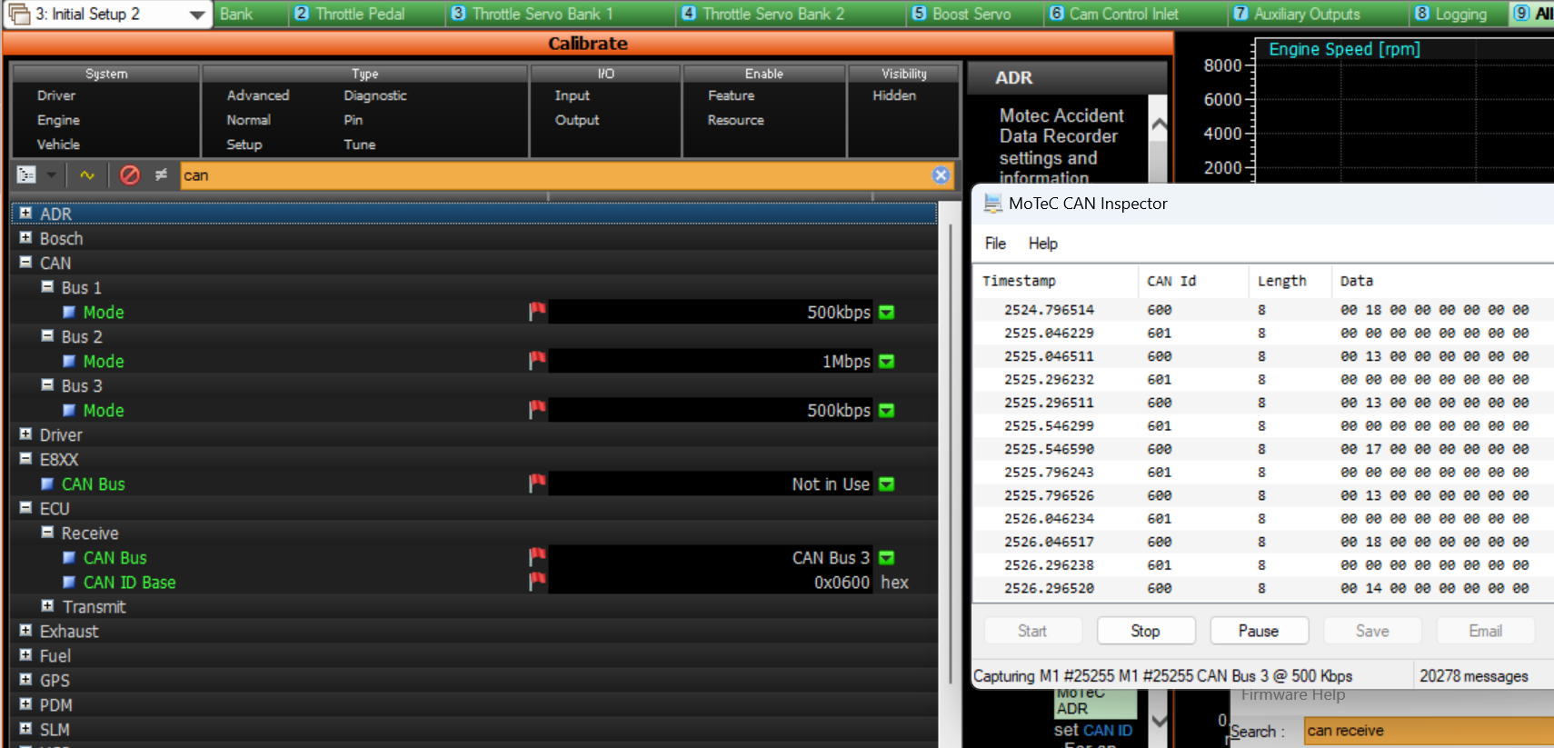The height and width of the screenshot is (748, 1554).
Task: Switch to the Throttle Pedal tab
Action: [x=351, y=14]
